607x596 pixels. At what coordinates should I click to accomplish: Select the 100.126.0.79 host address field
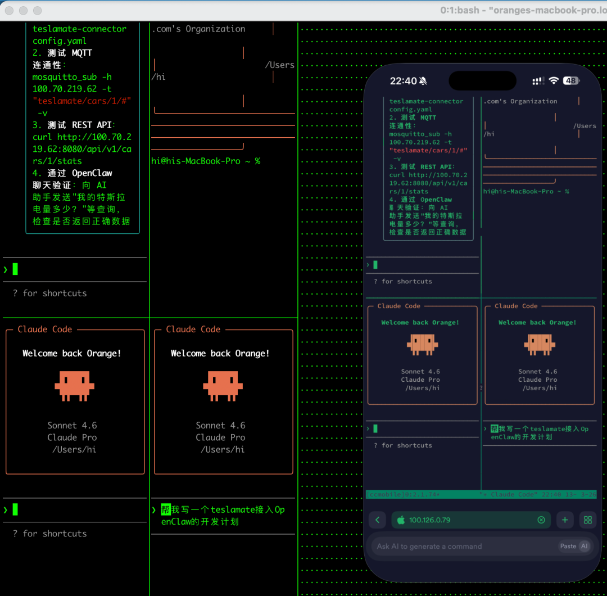click(471, 520)
